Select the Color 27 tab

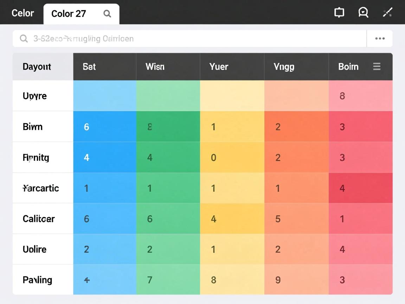pos(69,14)
